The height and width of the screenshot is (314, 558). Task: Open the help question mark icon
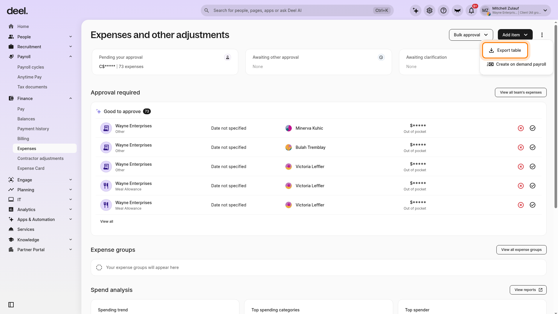click(x=443, y=10)
